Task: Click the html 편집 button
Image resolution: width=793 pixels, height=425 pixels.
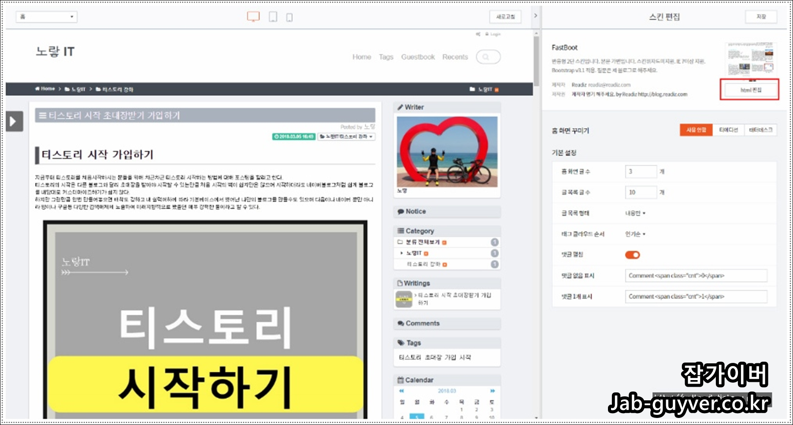Action: (750, 90)
